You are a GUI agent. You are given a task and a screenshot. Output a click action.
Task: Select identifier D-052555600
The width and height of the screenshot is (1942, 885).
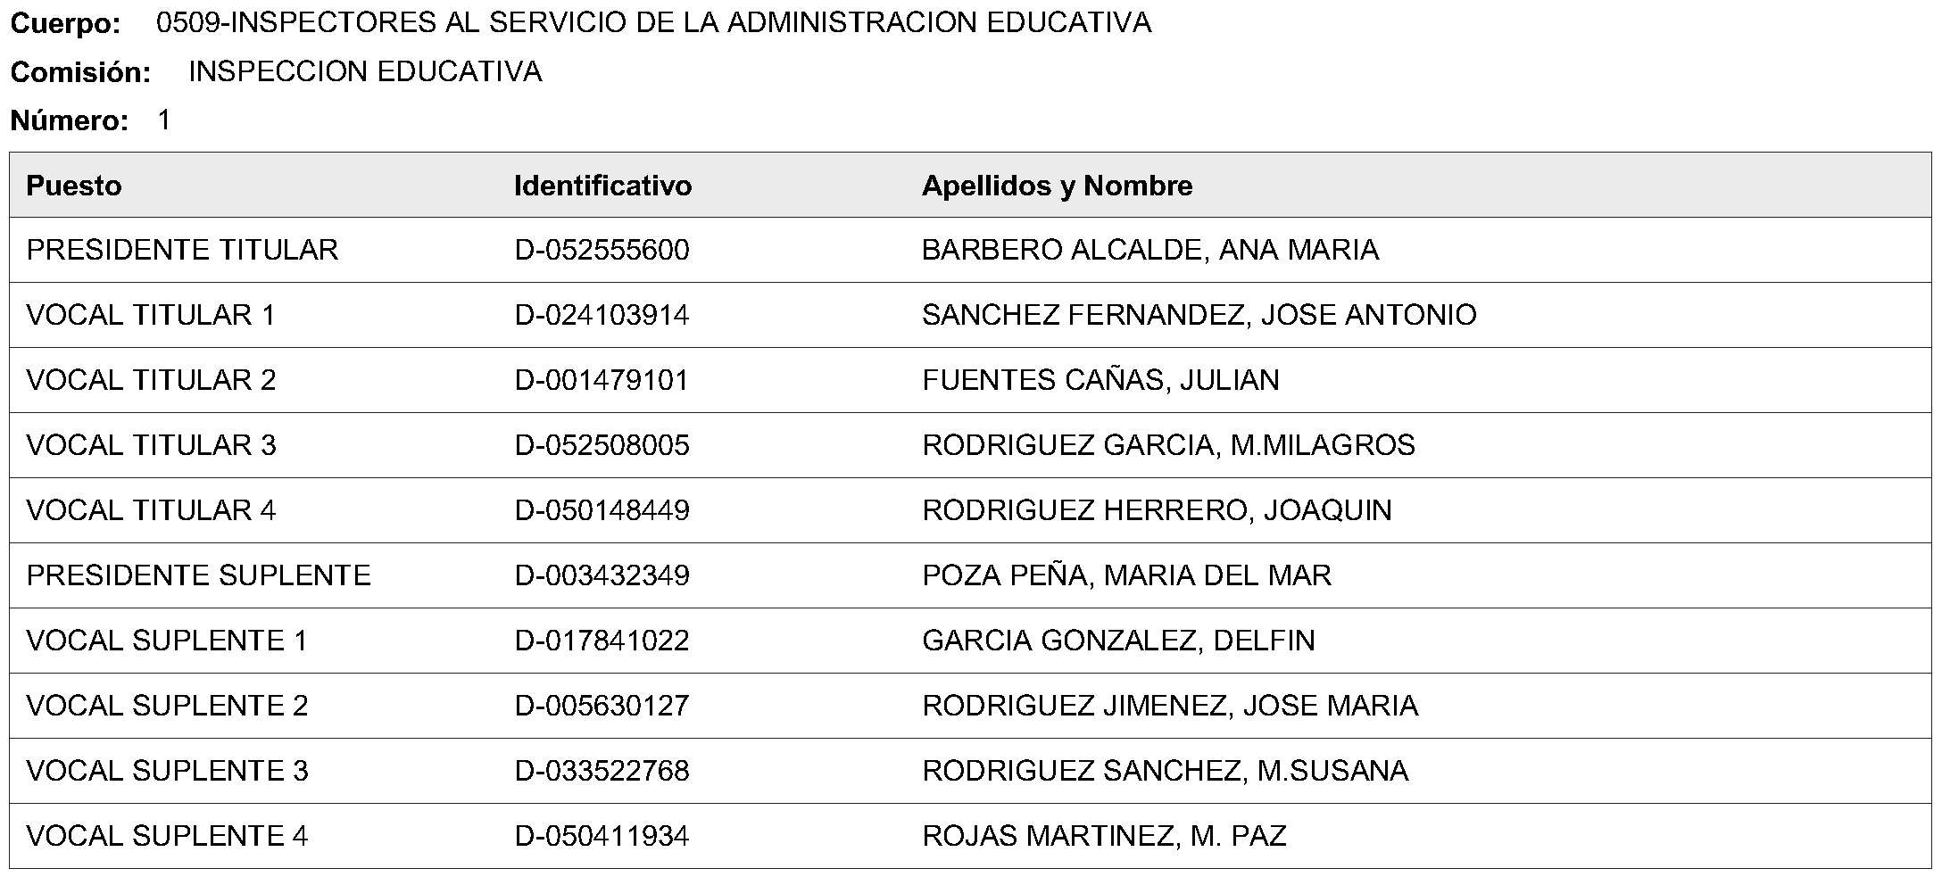tap(602, 250)
